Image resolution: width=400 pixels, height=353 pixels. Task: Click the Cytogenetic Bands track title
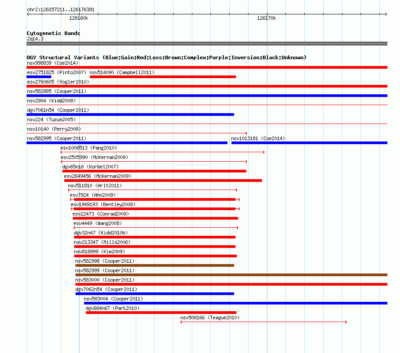(x=53, y=33)
